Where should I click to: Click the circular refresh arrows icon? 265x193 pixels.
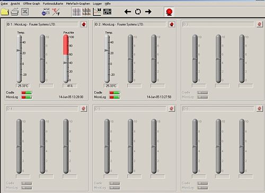[x=138, y=12]
